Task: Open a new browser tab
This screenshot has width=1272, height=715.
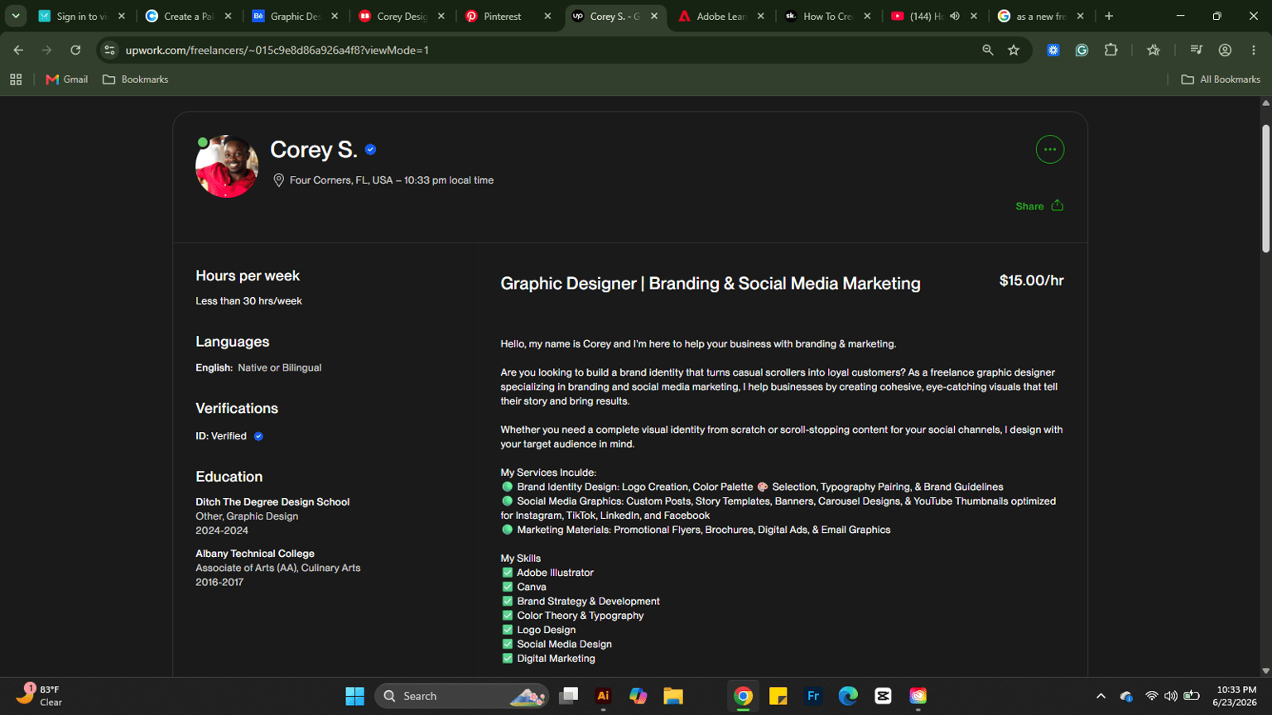Action: [x=1109, y=17]
